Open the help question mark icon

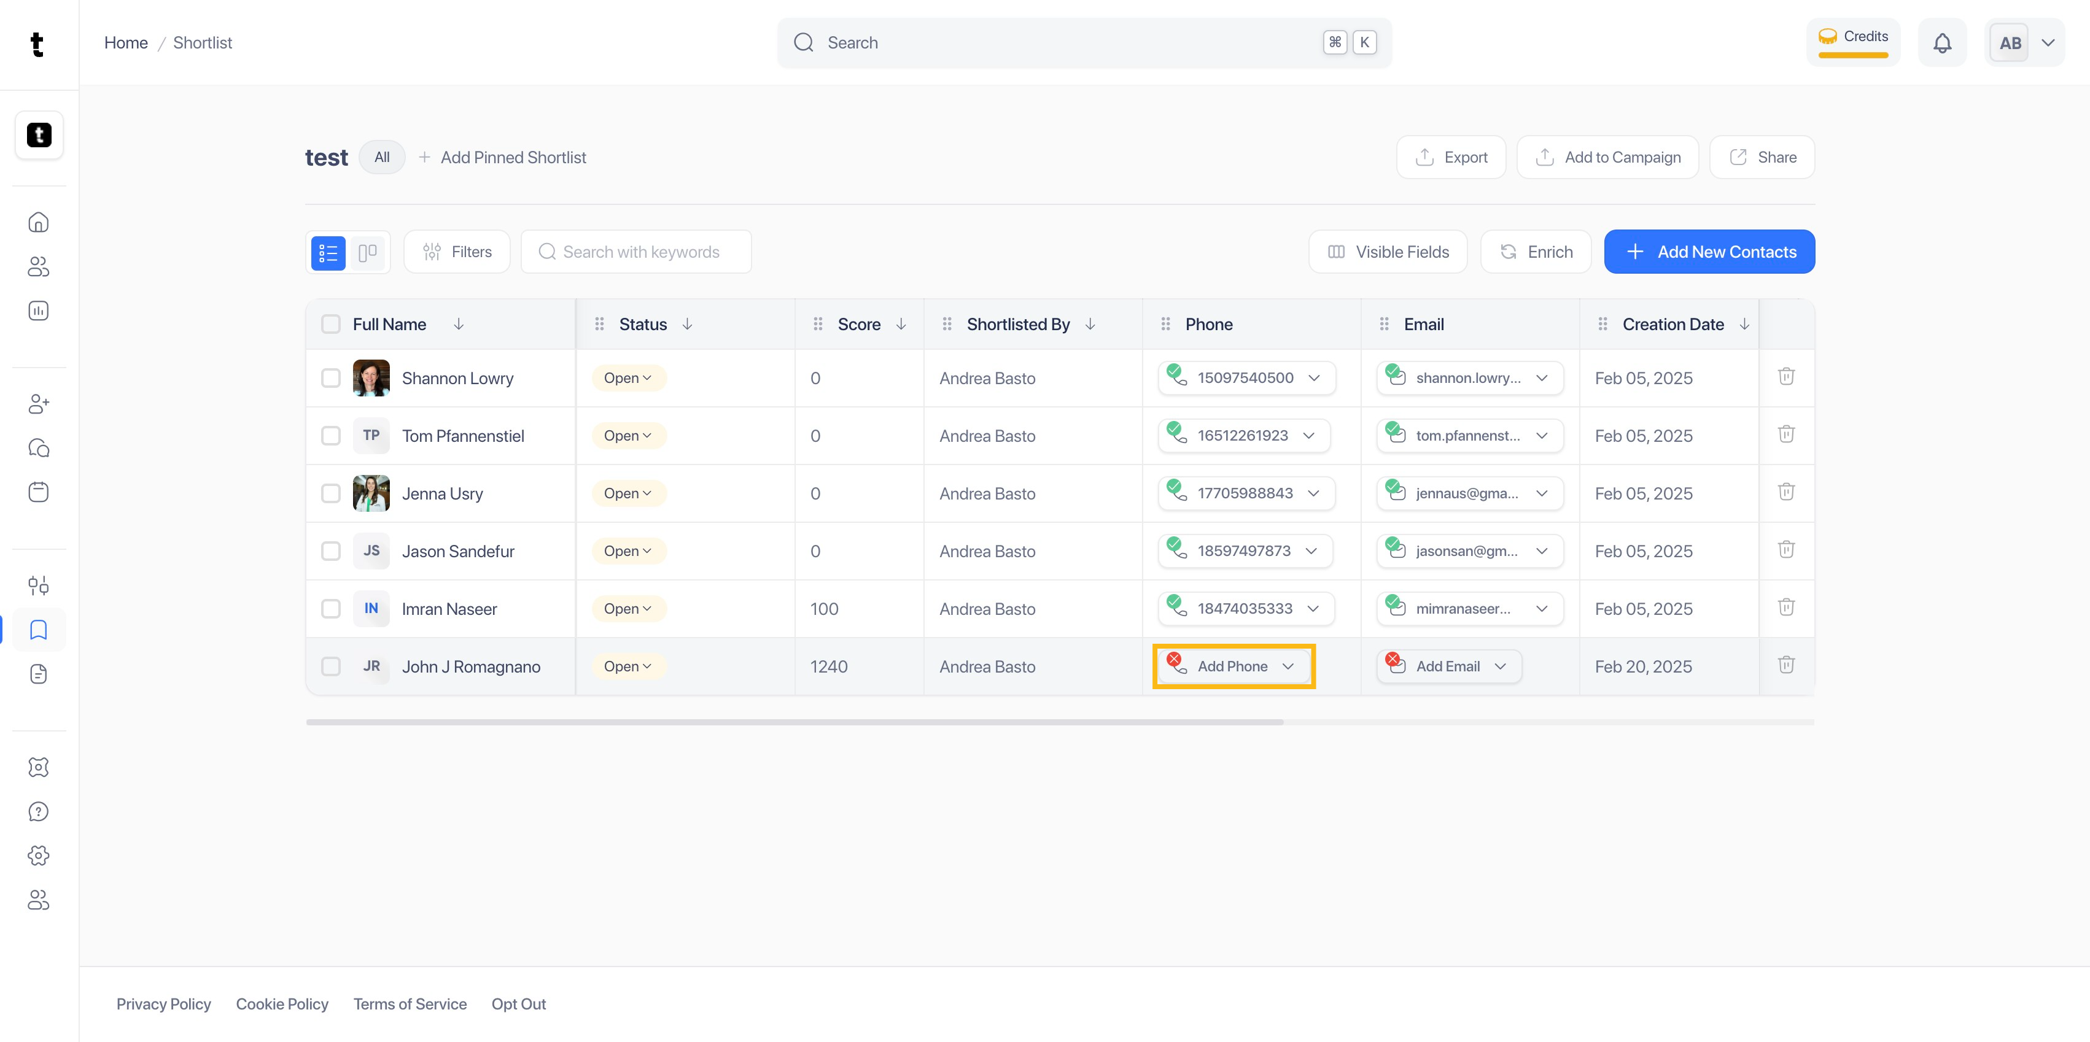click(x=38, y=812)
